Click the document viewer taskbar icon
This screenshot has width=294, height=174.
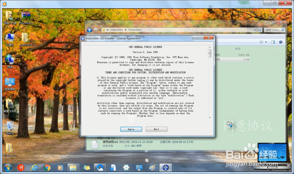[113, 168]
